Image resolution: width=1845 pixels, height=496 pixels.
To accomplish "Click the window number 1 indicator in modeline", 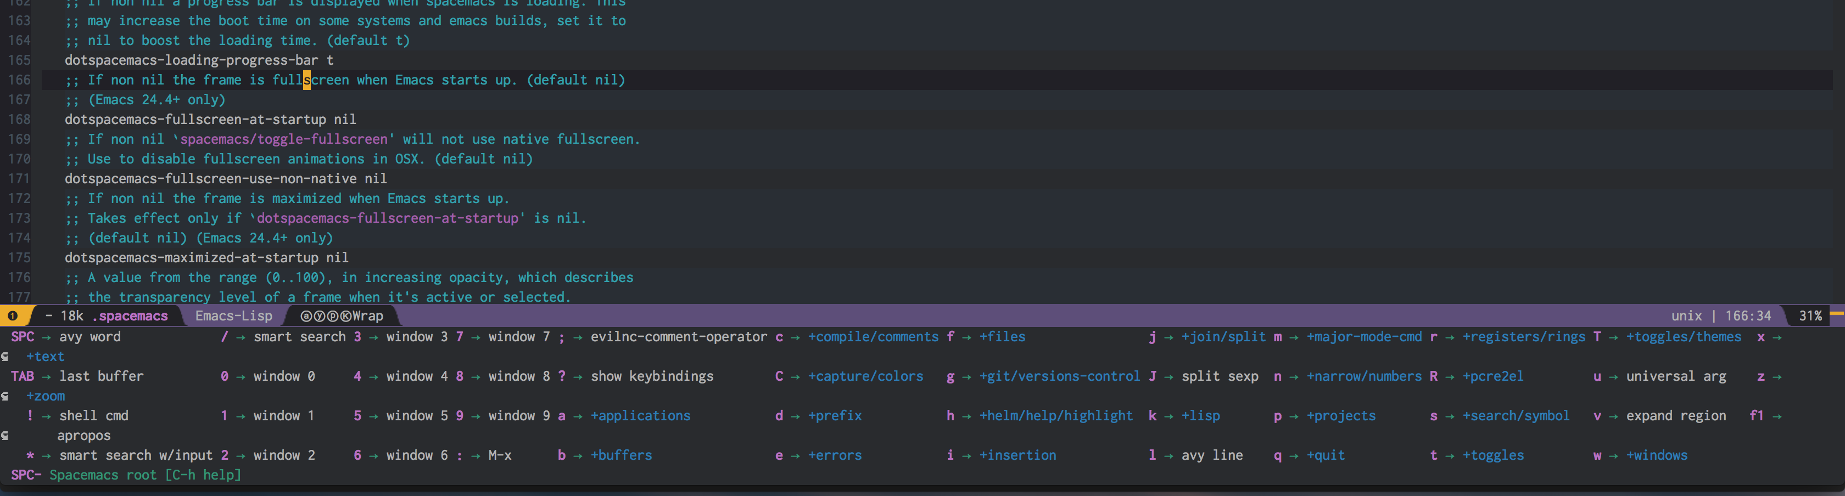I will (x=13, y=315).
